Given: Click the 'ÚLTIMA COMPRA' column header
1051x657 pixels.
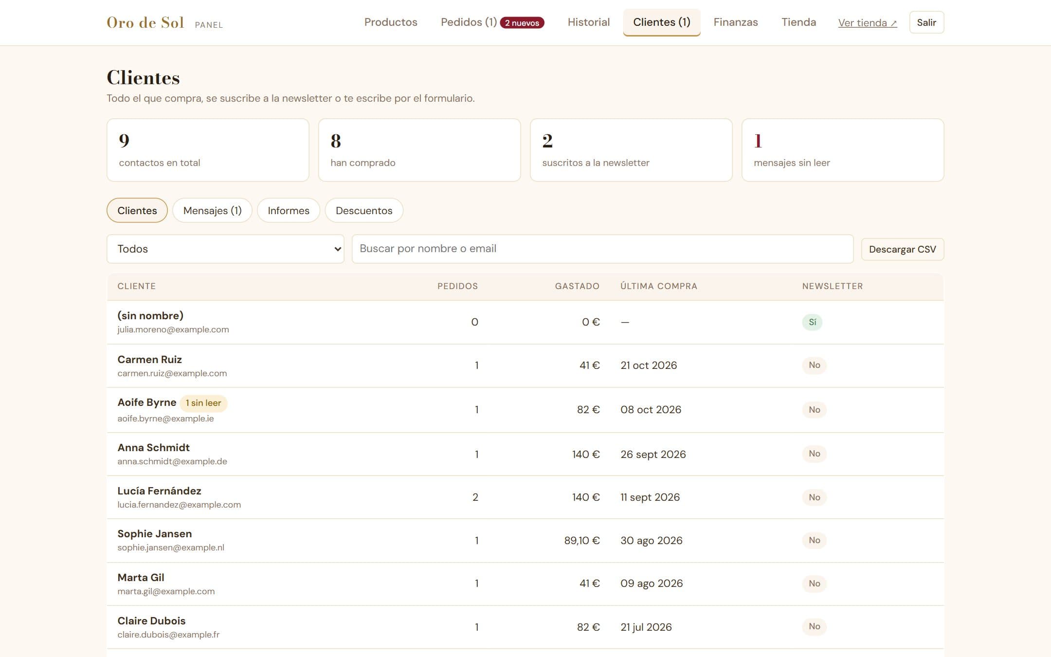Looking at the screenshot, I should point(659,286).
